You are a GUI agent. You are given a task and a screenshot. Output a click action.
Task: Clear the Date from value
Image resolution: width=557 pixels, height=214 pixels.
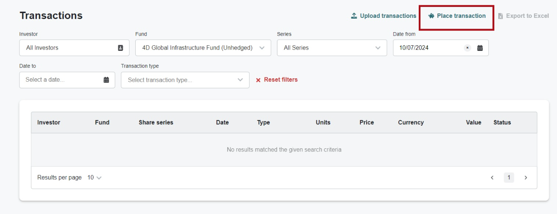pos(467,48)
